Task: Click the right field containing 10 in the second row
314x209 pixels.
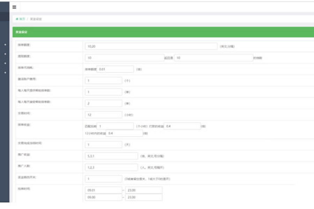Action: pos(214,57)
